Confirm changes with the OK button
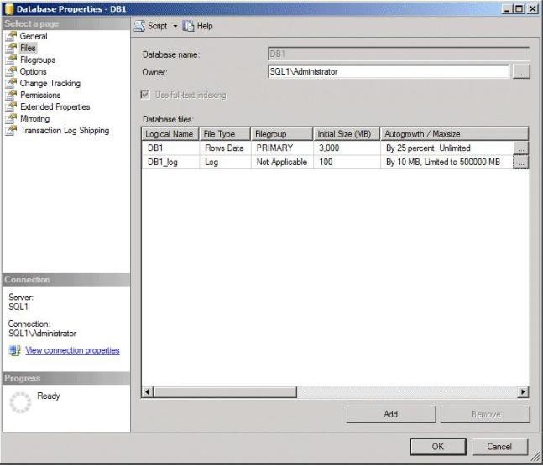The height and width of the screenshot is (466, 543). 438,447
